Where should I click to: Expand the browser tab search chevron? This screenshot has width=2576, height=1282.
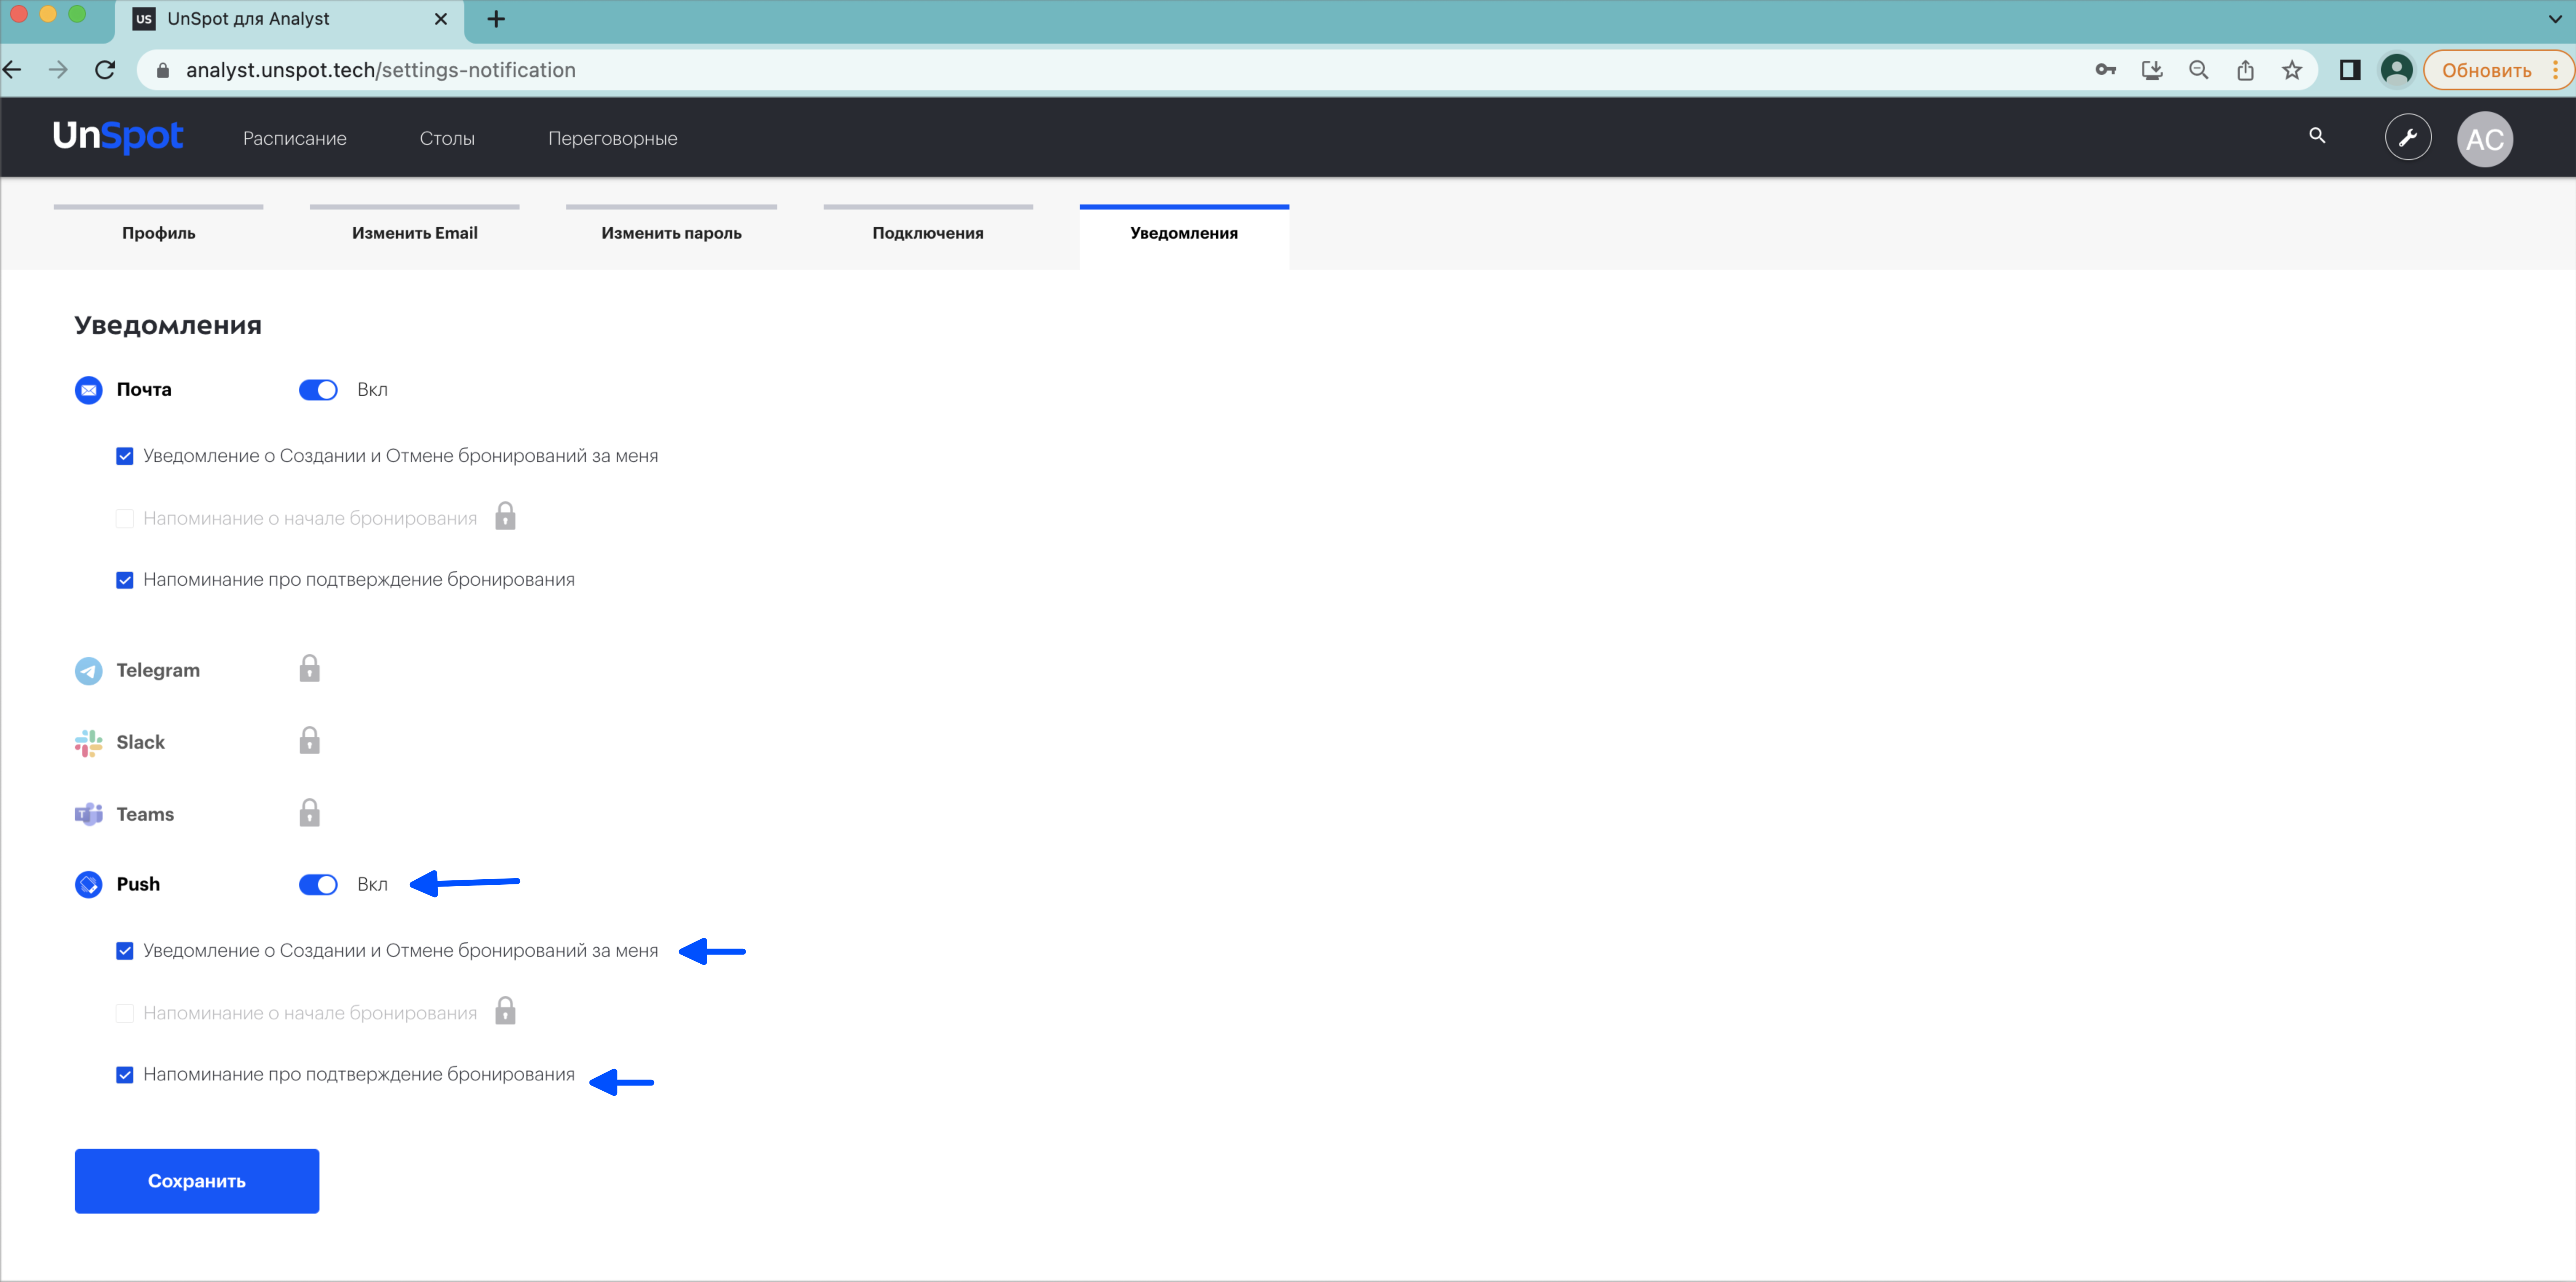[x=2555, y=19]
